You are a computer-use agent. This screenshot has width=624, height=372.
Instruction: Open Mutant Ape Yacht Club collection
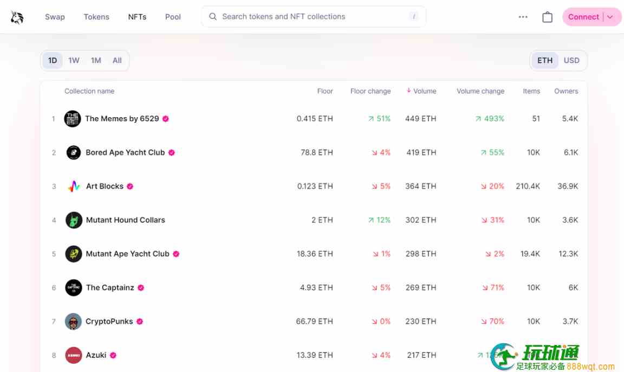tap(127, 254)
